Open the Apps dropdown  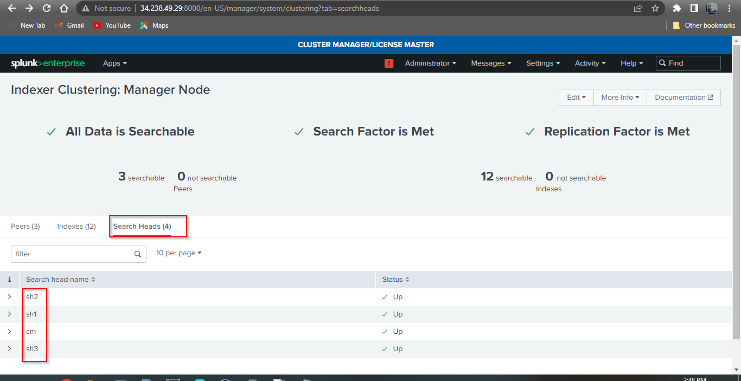coord(114,63)
